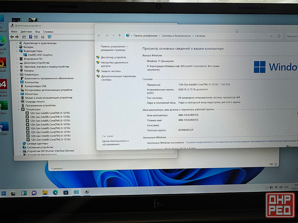Click the Back arrow in Device Manager toolbar
Screen dimensions: 298x223
12,37
